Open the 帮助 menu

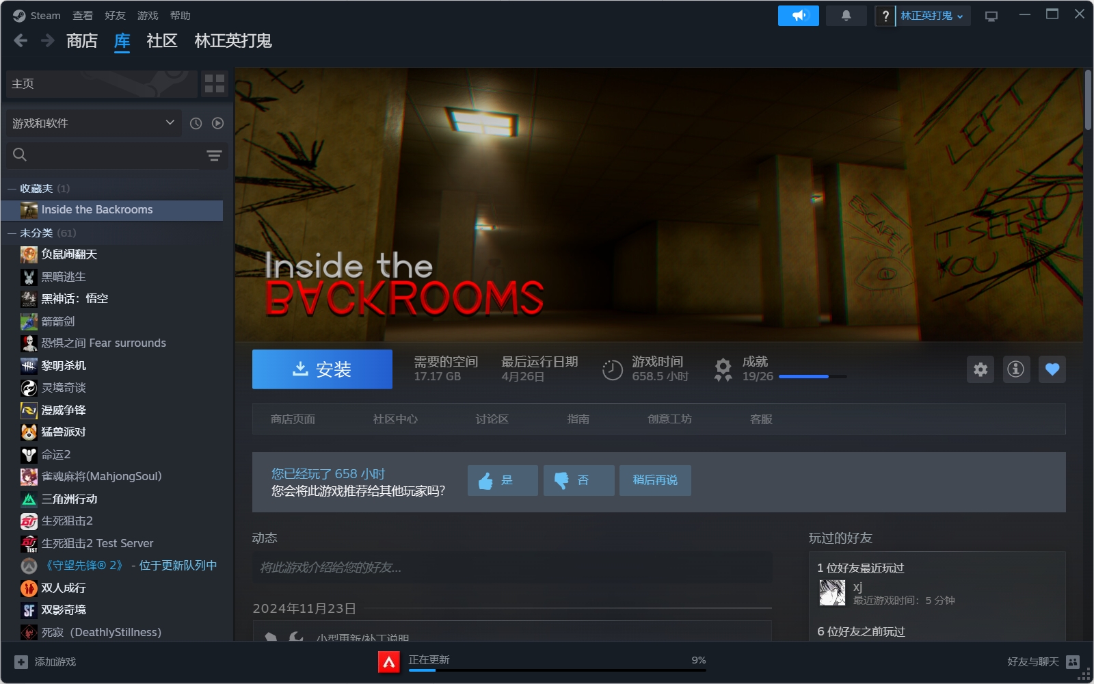click(x=181, y=15)
